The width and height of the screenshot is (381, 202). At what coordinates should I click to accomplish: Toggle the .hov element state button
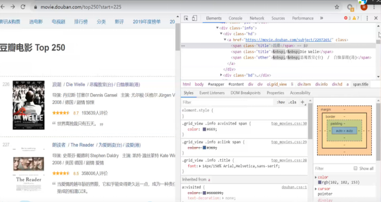pyautogui.click(x=281, y=102)
